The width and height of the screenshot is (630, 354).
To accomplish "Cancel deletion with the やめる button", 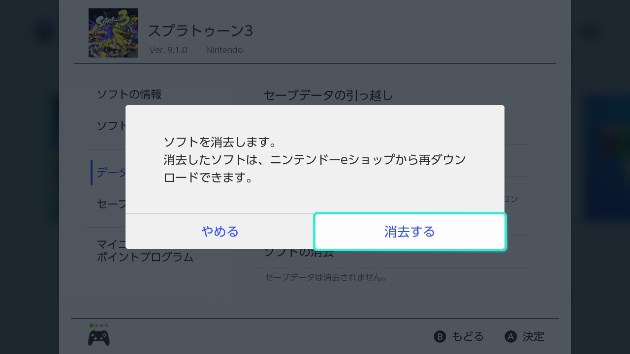I will point(220,232).
